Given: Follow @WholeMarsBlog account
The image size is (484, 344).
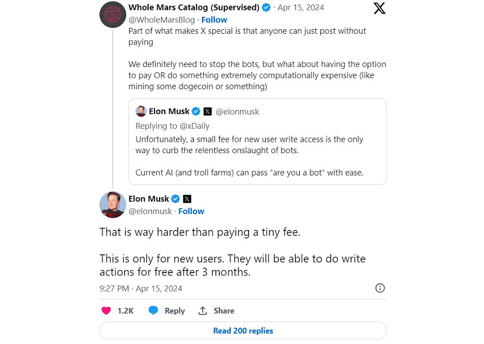Looking at the screenshot, I should click(214, 20).
